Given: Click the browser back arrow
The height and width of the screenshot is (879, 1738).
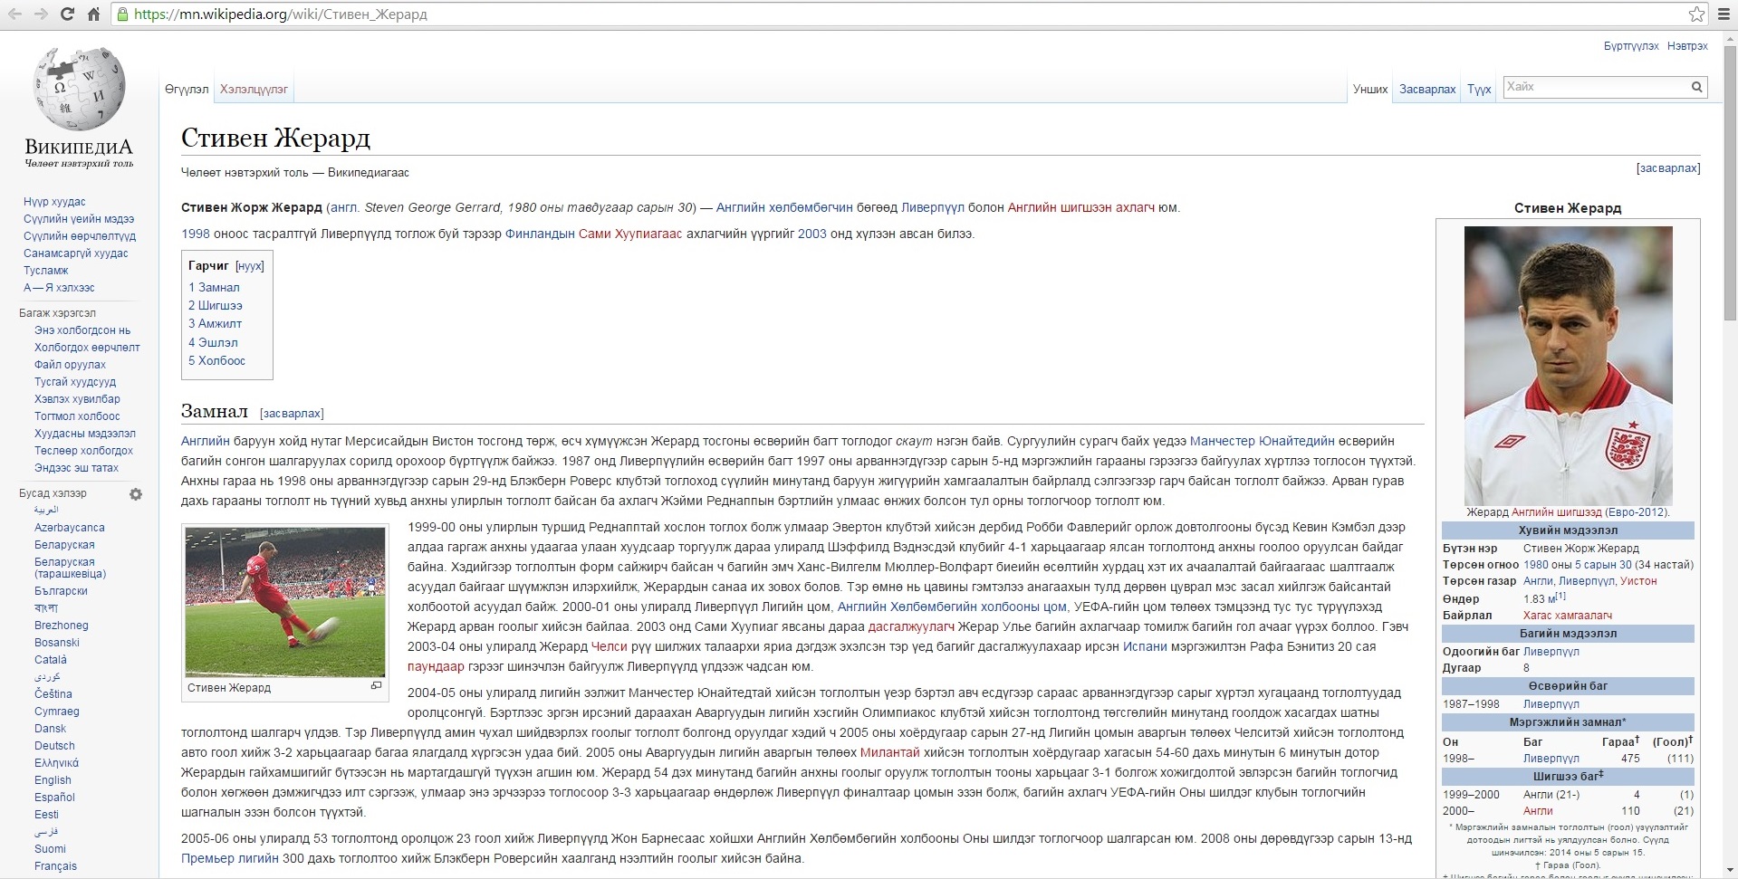Looking at the screenshot, I should pos(14,14).
